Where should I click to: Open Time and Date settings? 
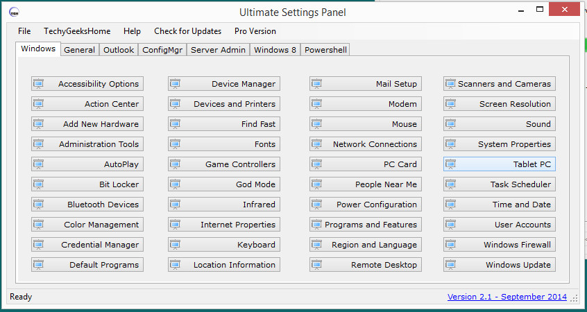[500, 205]
